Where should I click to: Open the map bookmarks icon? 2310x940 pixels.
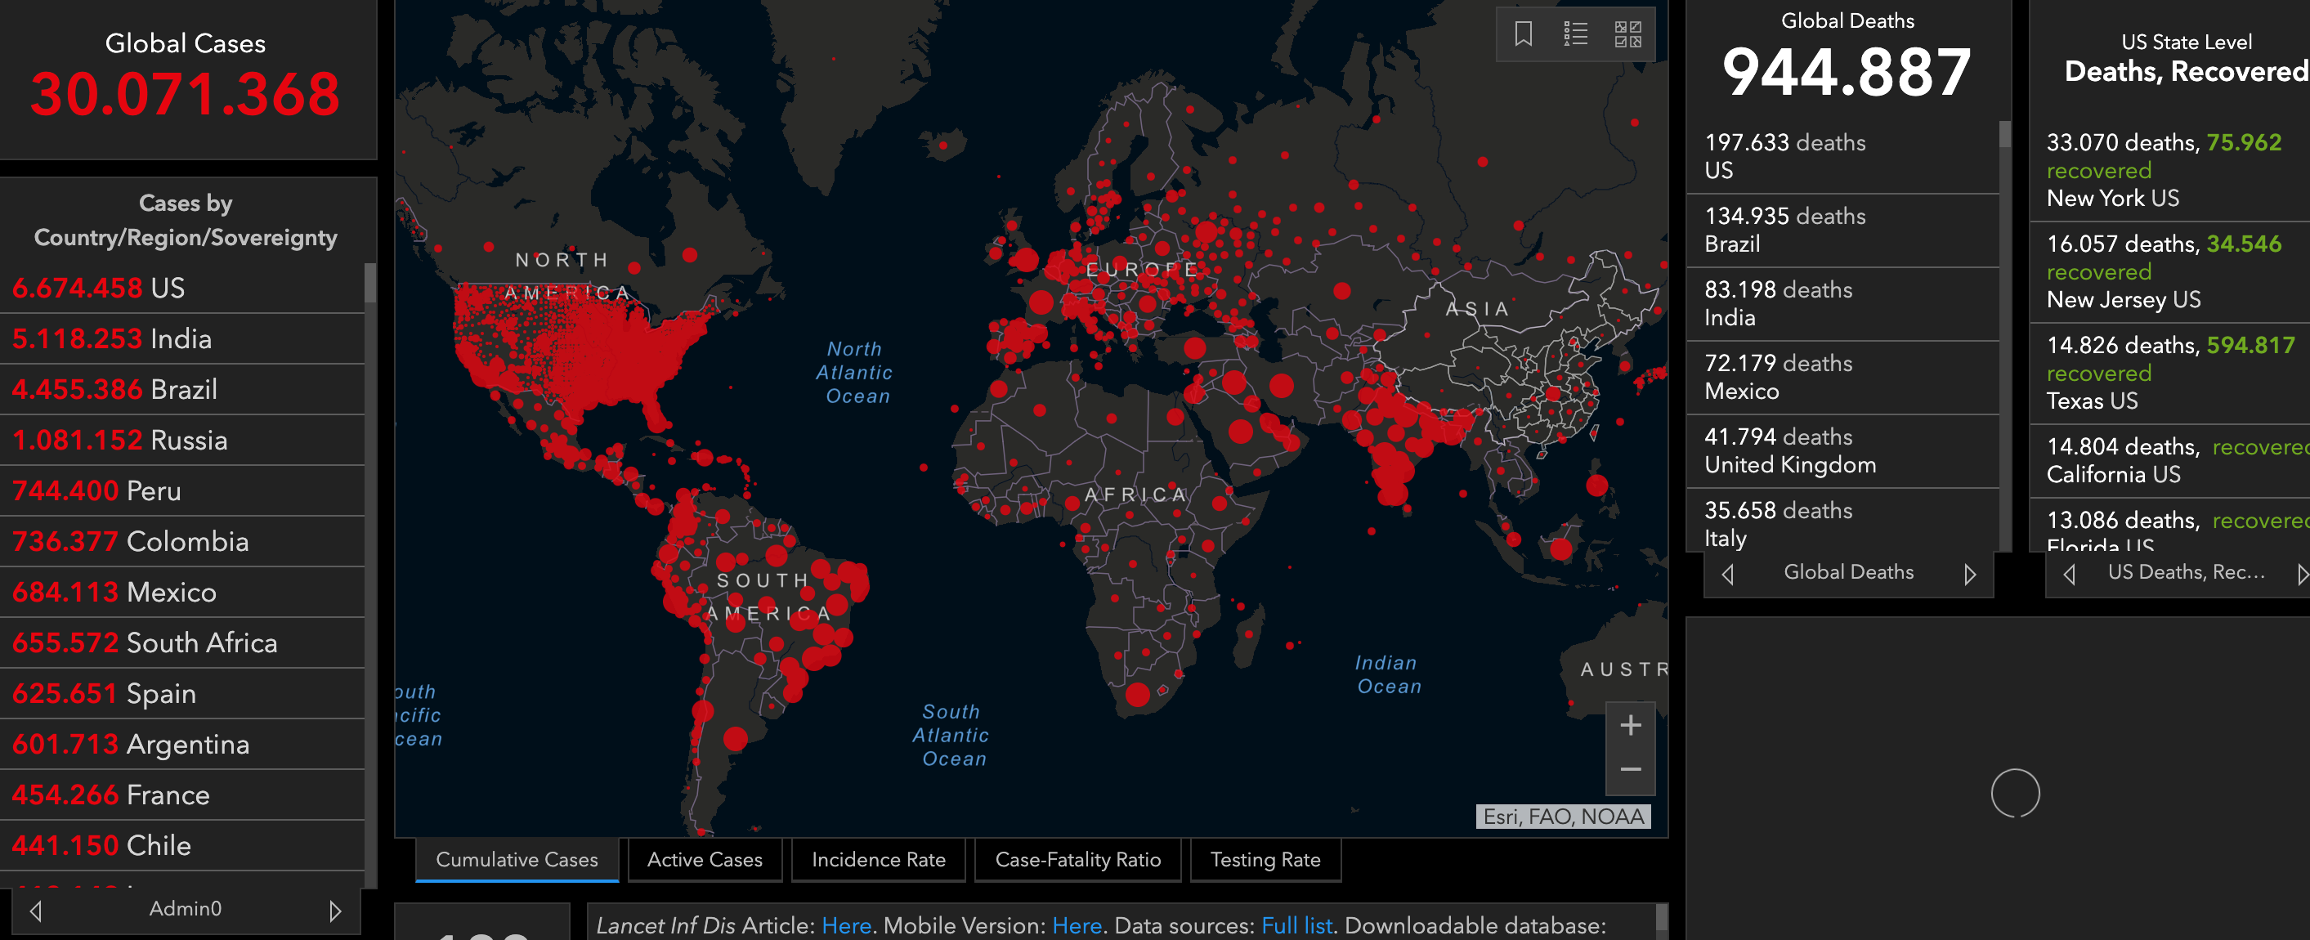(x=1523, y=34)
